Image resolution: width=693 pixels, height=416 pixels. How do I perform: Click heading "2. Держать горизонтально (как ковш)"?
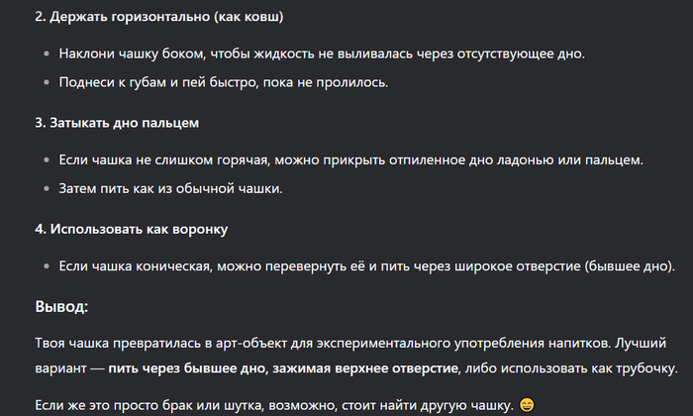(159, 17)
